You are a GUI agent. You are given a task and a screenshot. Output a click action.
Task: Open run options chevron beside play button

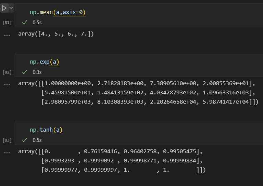(x=11, y=8)
